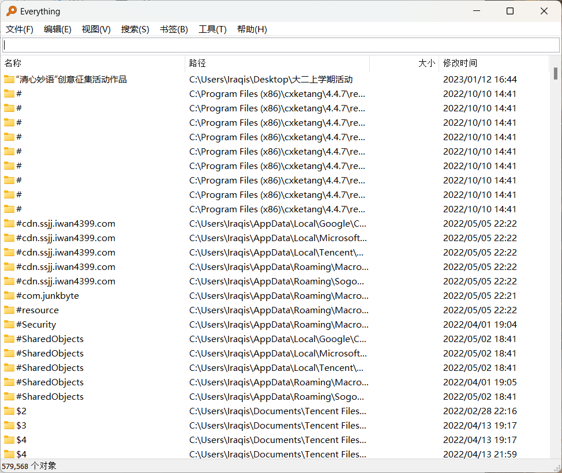Click #SharedObjects name in Local\Tencent path
Viewport: 562px width, 473px height.
tap(50, 367)
